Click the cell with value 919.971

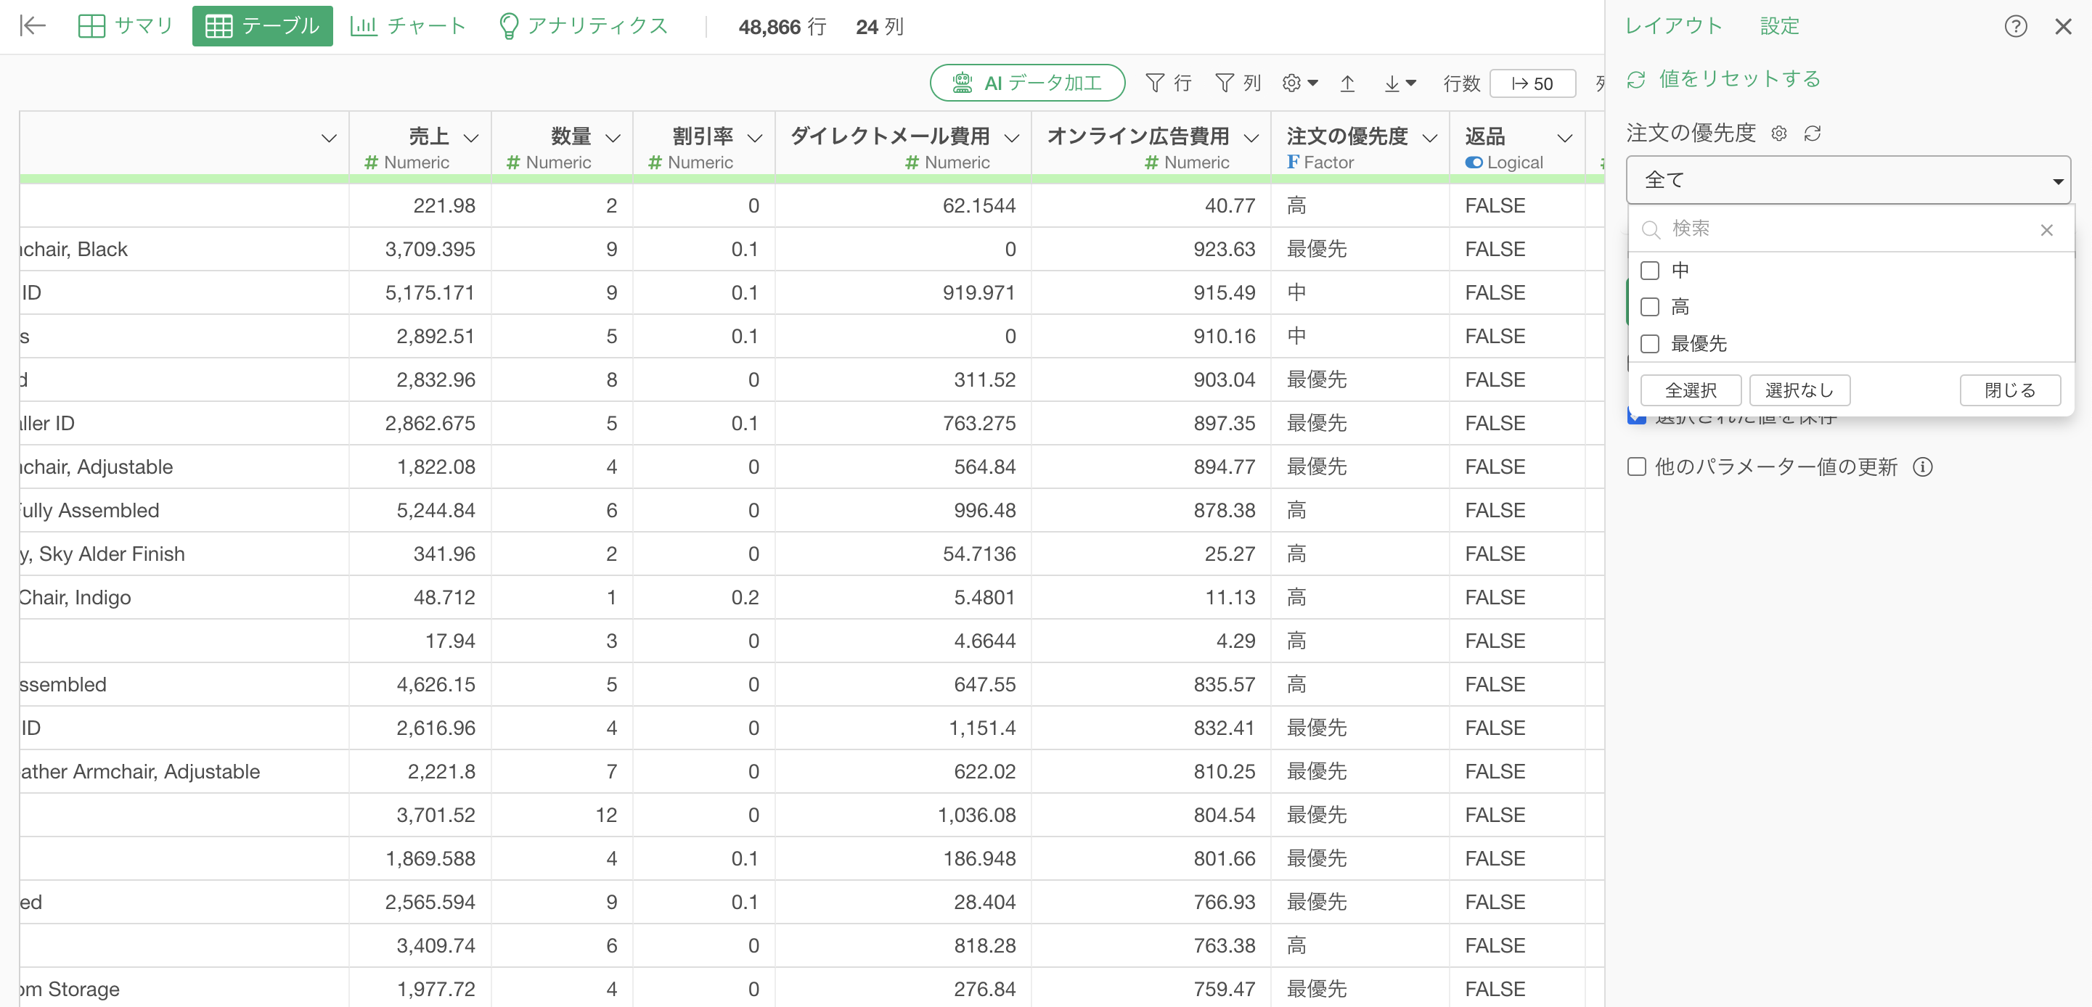902,293
